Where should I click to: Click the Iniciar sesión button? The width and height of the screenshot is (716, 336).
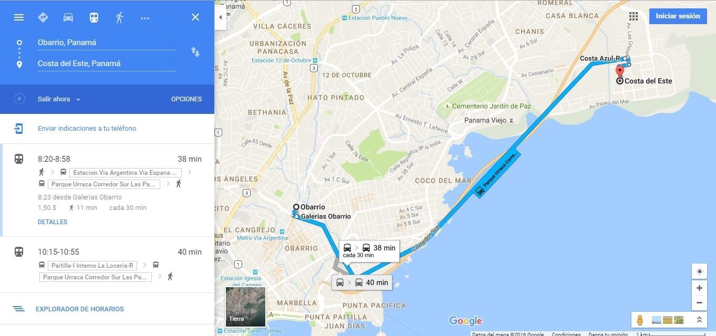(678, 16)
